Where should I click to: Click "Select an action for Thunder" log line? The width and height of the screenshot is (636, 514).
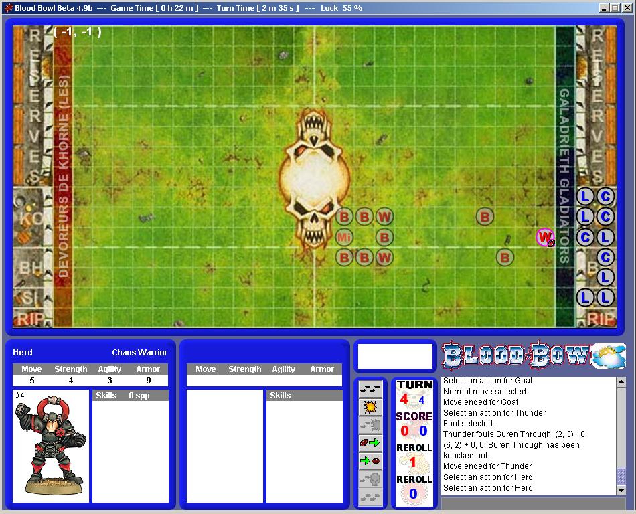tap(495, 413)
